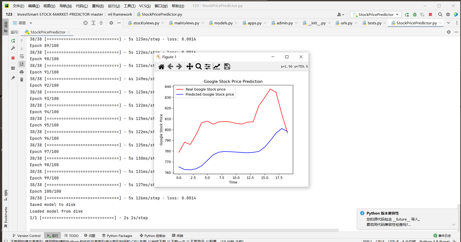
Task: Open the edit axis and curve parameters icon
Action: [217, 67]
